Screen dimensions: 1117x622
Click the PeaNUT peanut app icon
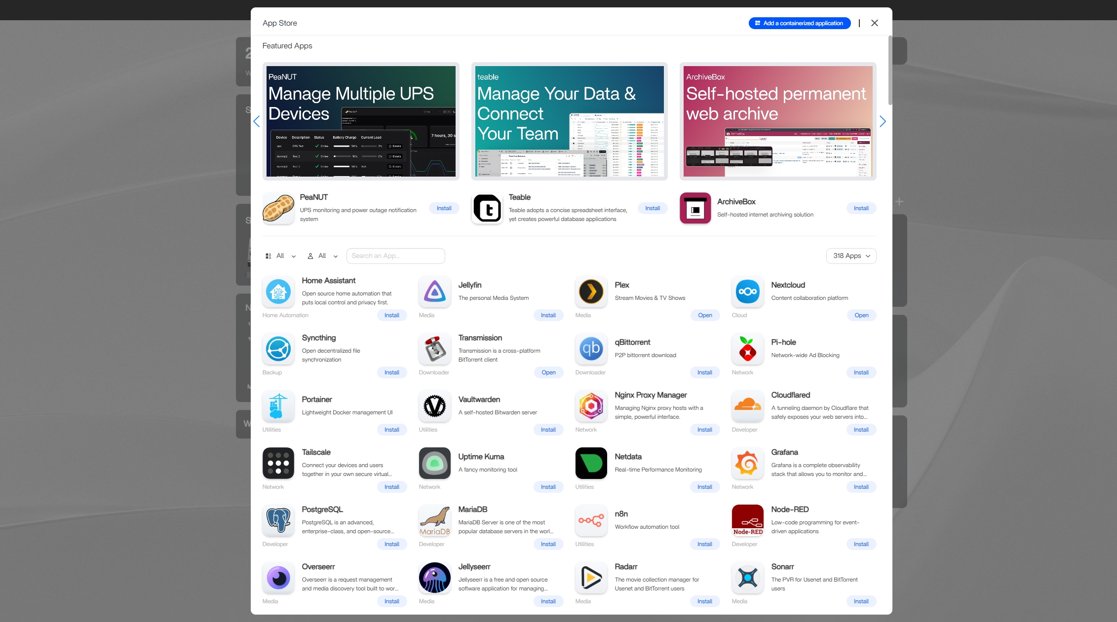pos(278,208)
